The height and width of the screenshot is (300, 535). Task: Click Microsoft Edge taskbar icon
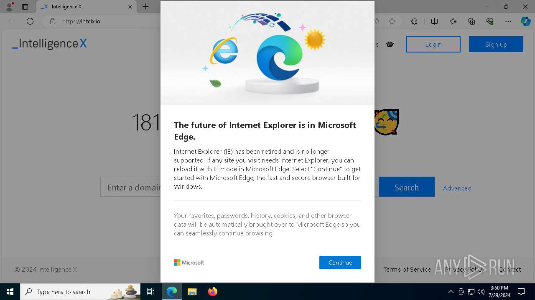172,292
